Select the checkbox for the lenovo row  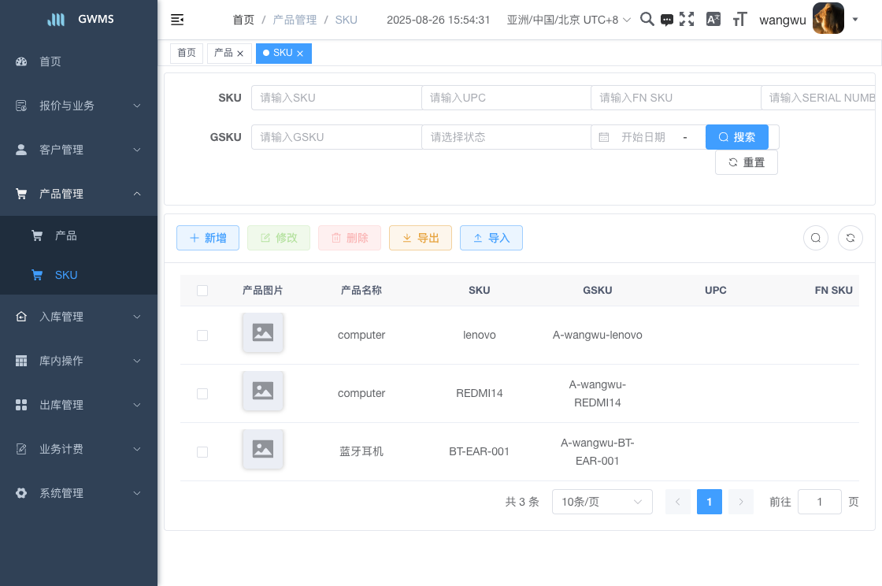coord(202,336)
